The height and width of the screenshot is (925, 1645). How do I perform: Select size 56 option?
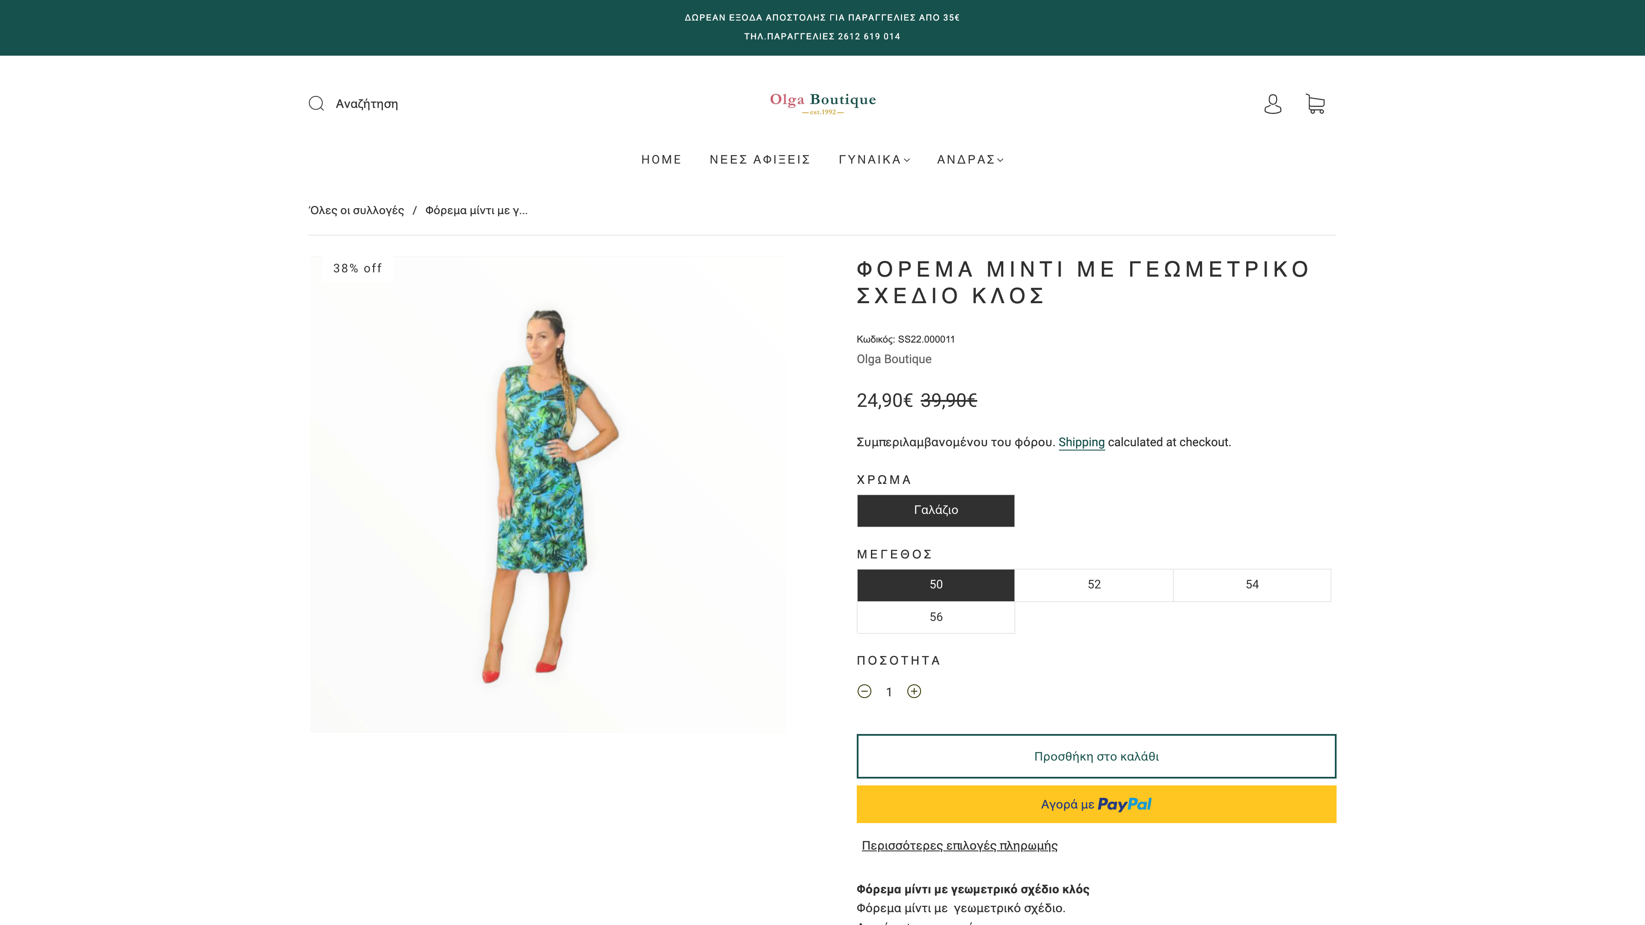(x=936, y=617)
